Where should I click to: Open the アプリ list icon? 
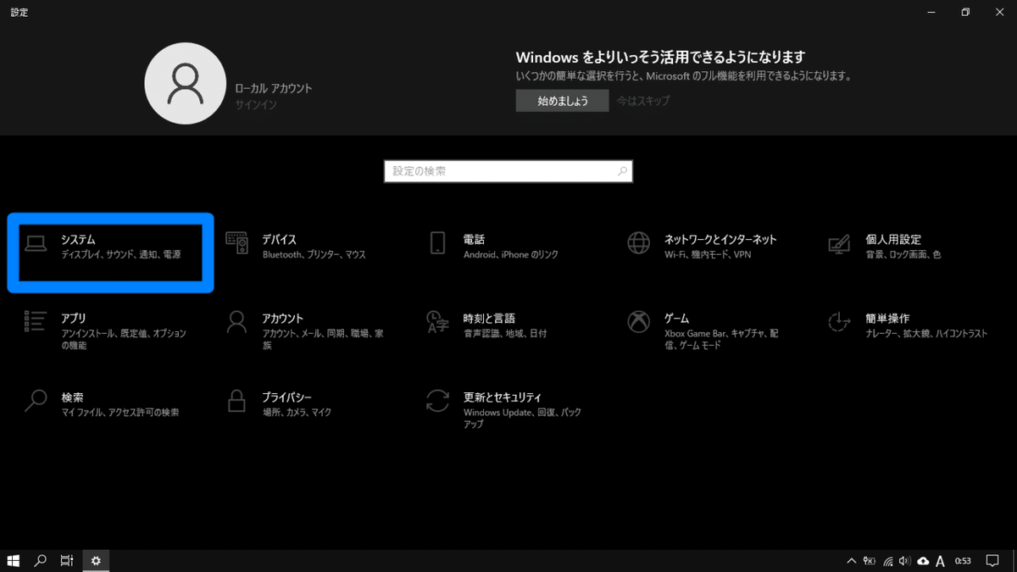36,323
